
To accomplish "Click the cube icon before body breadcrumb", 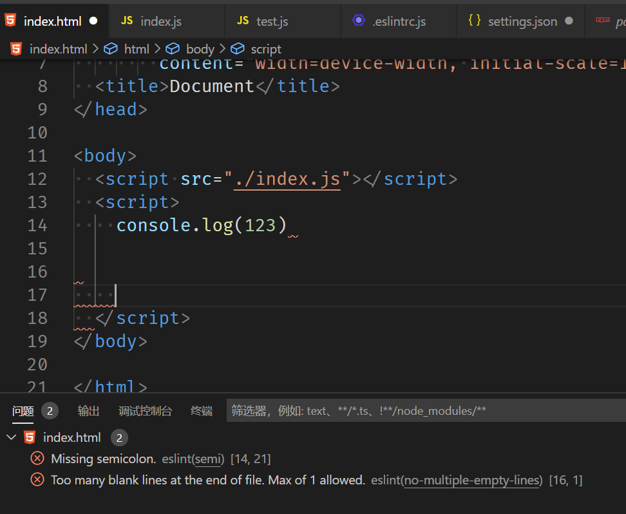I will 173,49.
